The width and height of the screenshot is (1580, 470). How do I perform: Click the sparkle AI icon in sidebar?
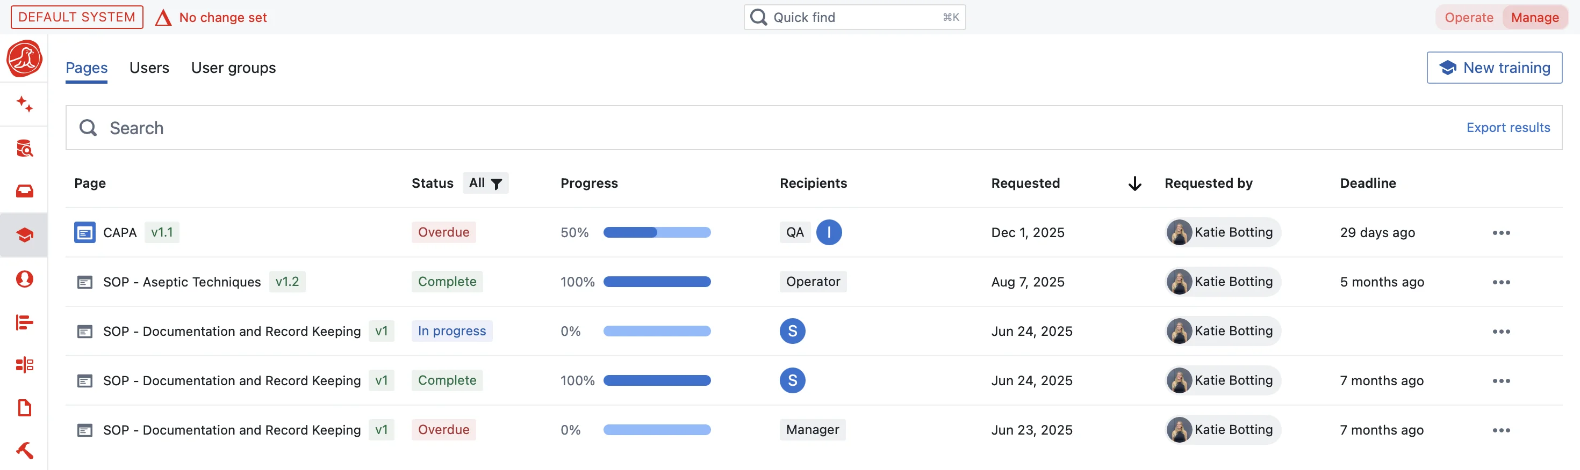coord(25,104)
